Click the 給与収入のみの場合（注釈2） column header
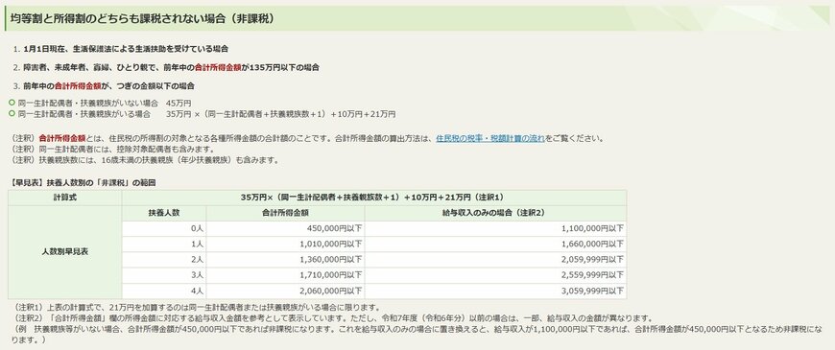The height and width of the screenshot is (350, 835). point(495,213)
